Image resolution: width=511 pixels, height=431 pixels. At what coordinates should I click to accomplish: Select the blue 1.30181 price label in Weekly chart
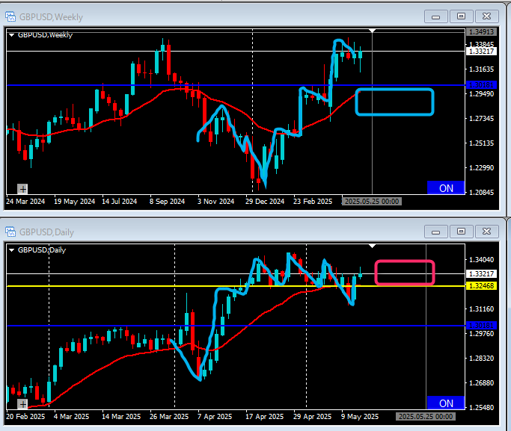pyautogui.click(x=481, y=85)
